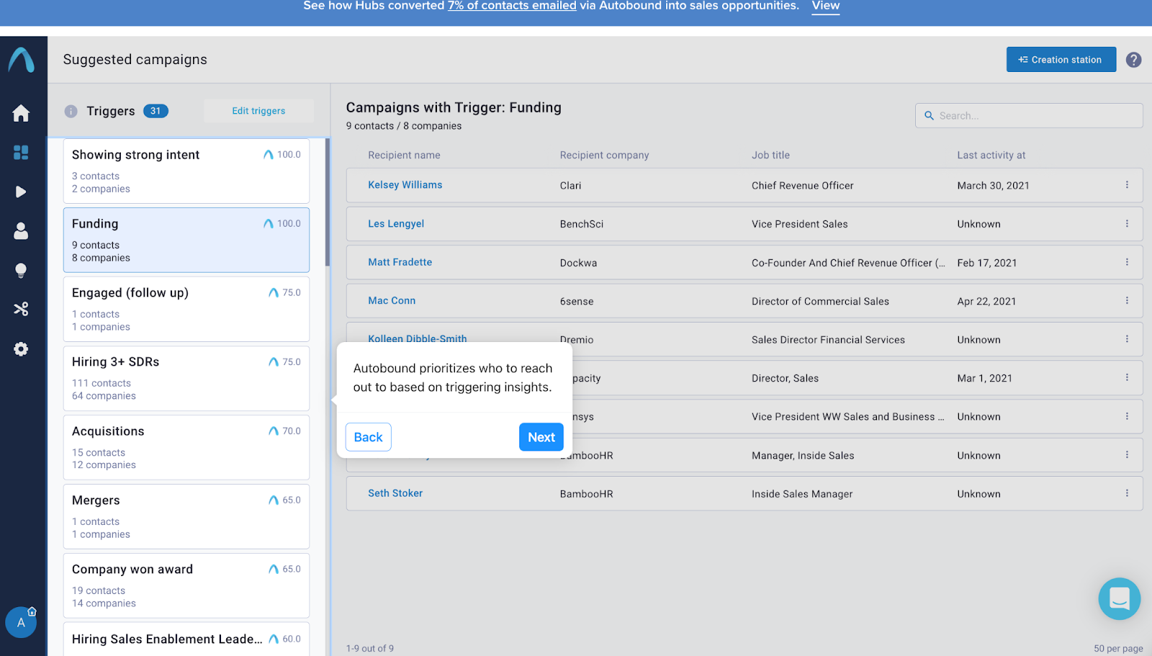
Task: Open row options for the Director, Sales row
Action: (1127, 377)
